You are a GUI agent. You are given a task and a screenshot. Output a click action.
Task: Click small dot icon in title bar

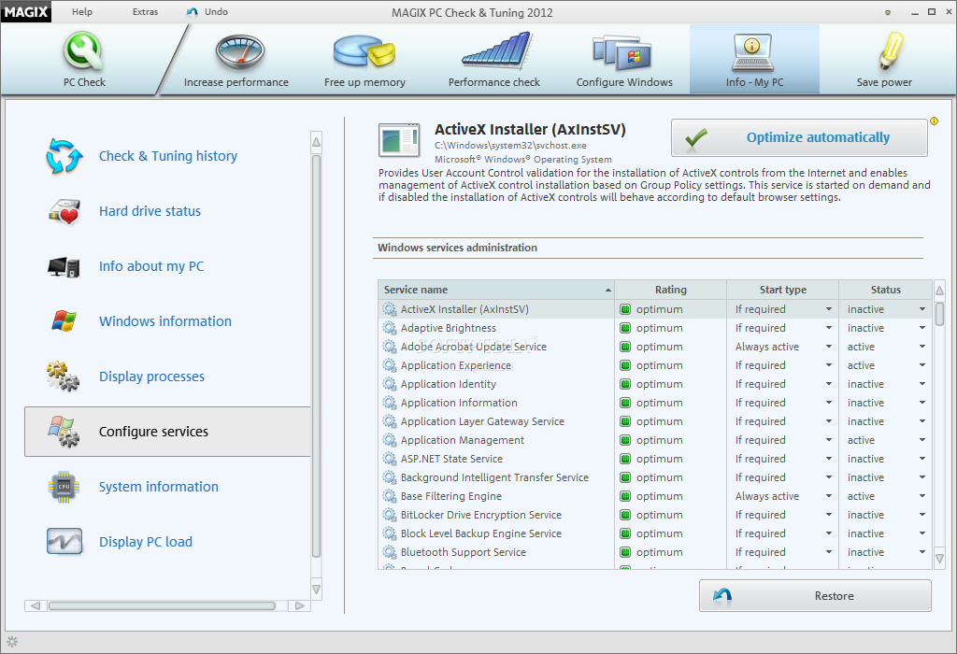pyautogui.click(x=888, y=12)
